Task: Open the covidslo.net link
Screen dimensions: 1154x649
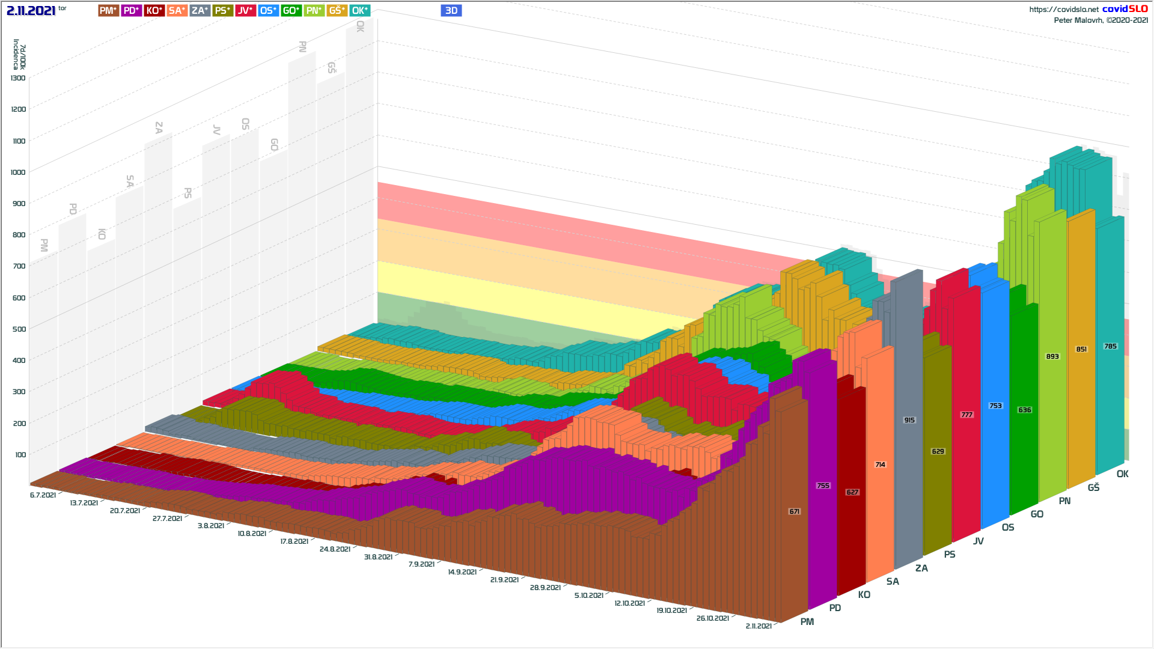Action: click(1063, 10)
